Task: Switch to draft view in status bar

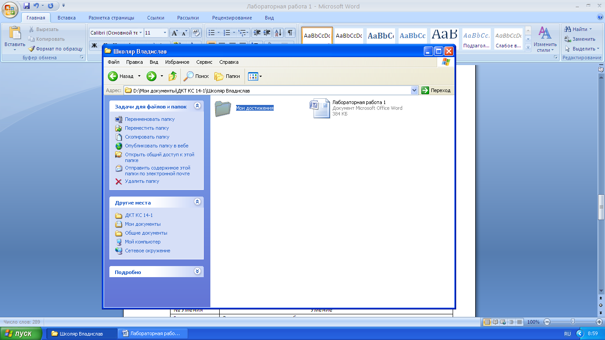Action: pyautogui.click(x=520, y=322)
